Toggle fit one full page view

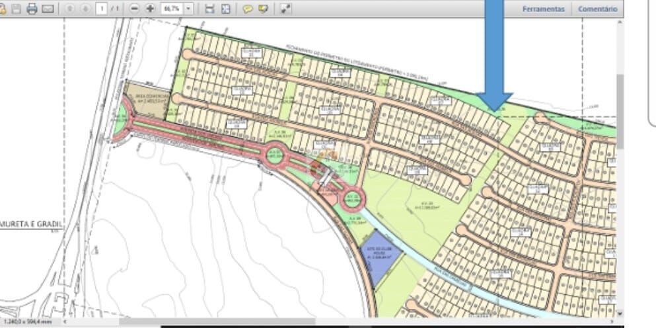point(226,9)
